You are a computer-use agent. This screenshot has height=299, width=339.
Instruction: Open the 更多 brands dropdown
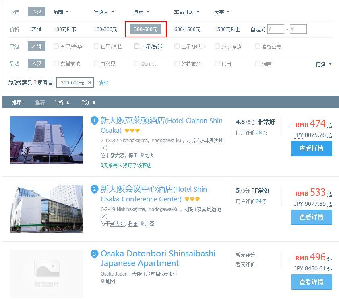[321, 63]
